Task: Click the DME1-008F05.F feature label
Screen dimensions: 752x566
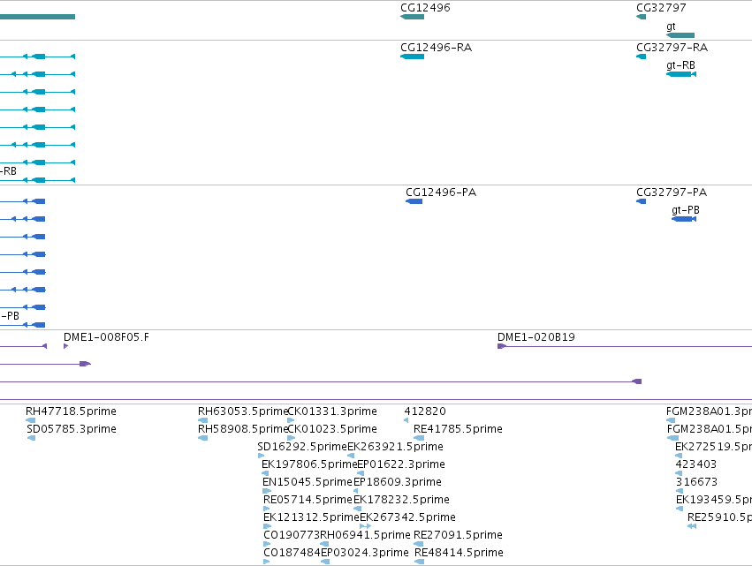Action: pyautogui.click(x=106, y=337)
